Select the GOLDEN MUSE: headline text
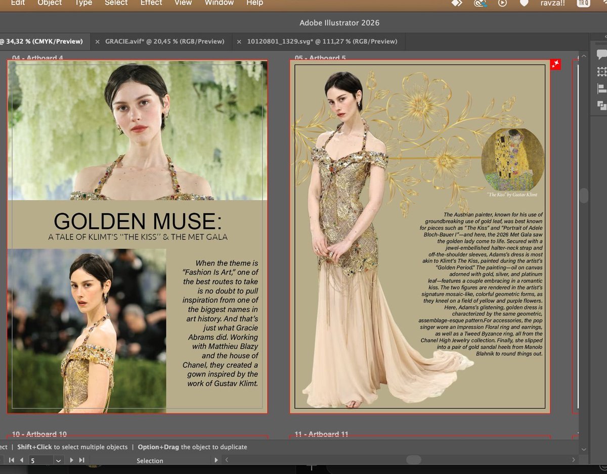The image size is (607, 474). [138, 221]
